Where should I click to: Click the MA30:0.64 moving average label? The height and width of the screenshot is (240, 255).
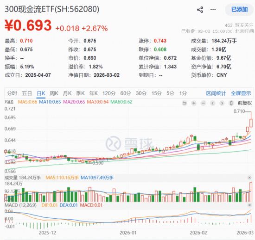pyautogui.click(x=98, y=102)
